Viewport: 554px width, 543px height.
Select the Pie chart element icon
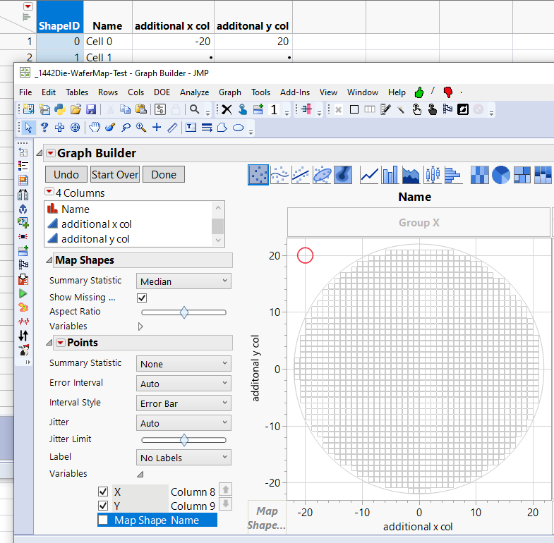coord(501,174)
